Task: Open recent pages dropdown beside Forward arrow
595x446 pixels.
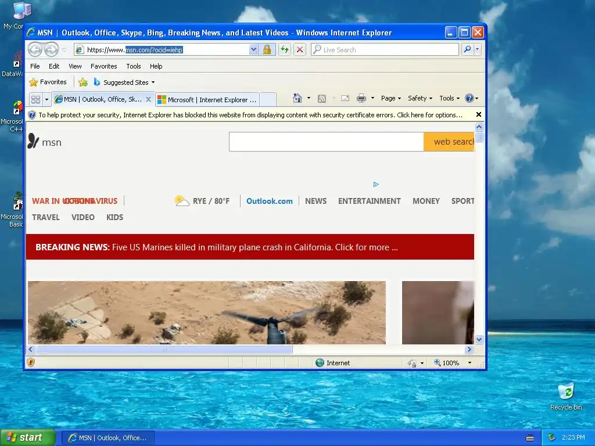Action: (x=64, y=50)
